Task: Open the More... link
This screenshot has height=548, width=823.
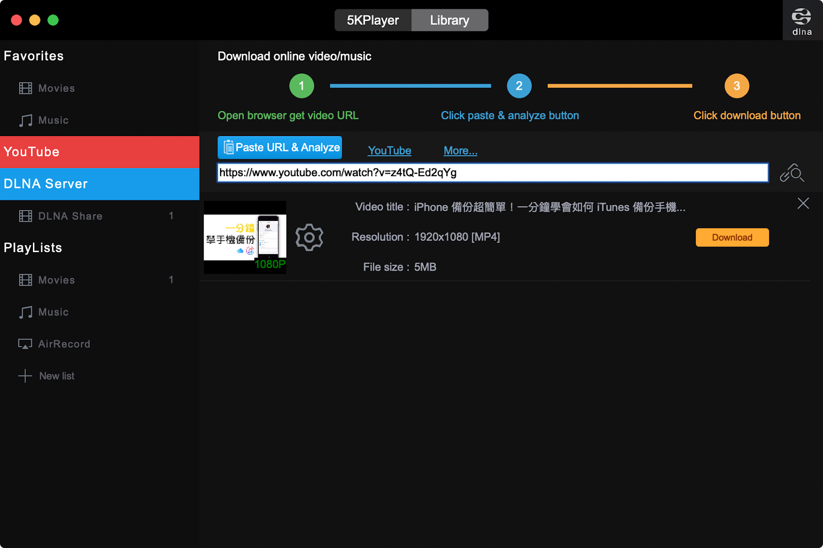Action: 460,150
